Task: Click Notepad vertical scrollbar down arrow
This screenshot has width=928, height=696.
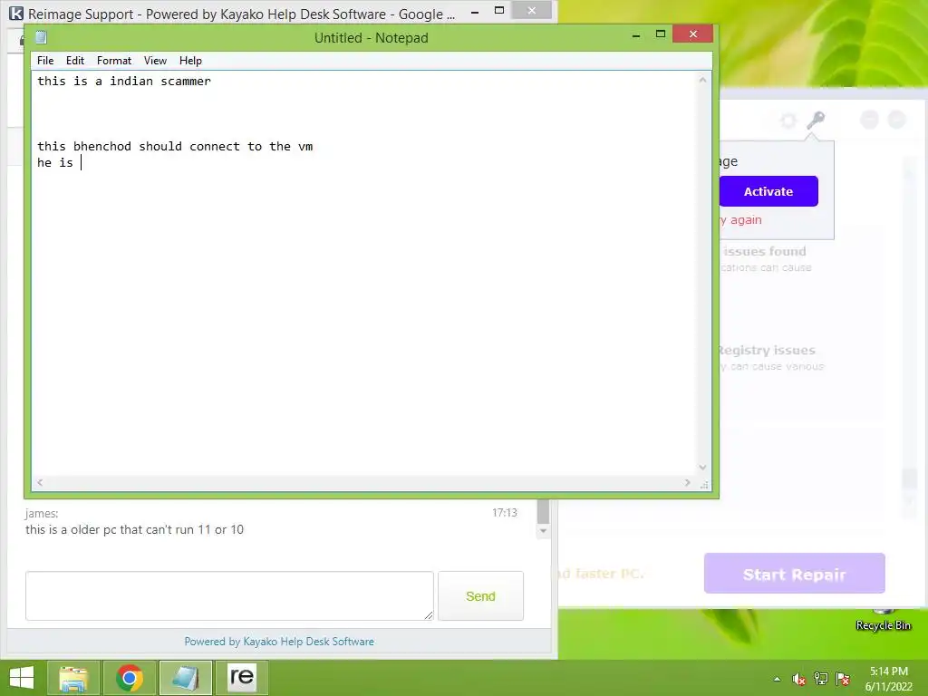Action: pyautogui.click(x=702, y=467)
